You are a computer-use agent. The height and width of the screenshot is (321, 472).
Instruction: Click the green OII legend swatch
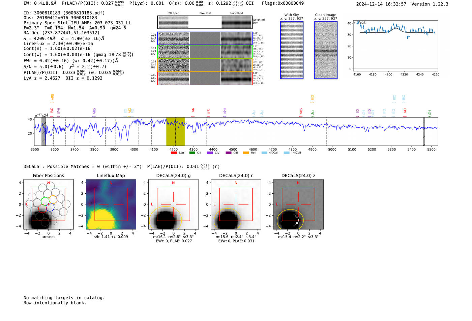pos(192,153)
